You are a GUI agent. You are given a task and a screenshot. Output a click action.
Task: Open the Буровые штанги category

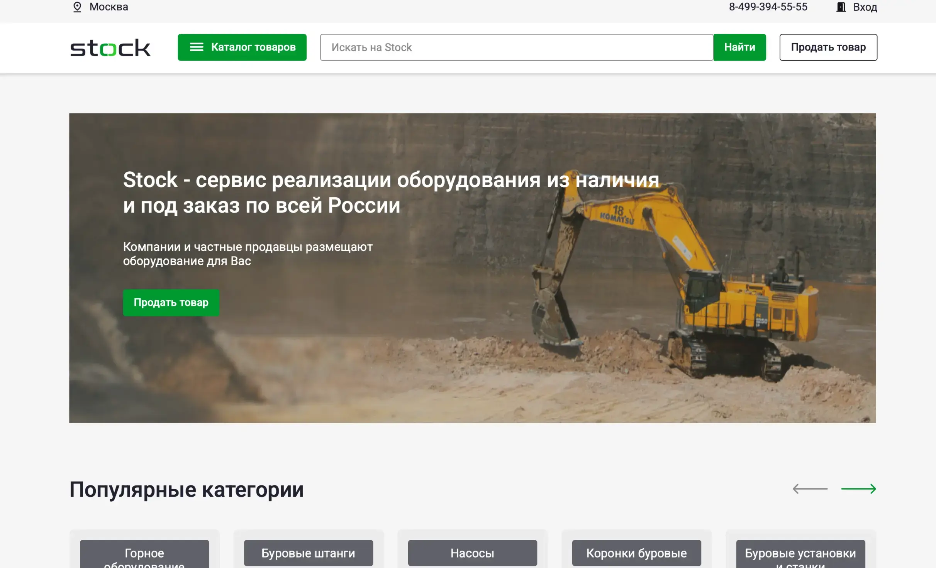308,553
